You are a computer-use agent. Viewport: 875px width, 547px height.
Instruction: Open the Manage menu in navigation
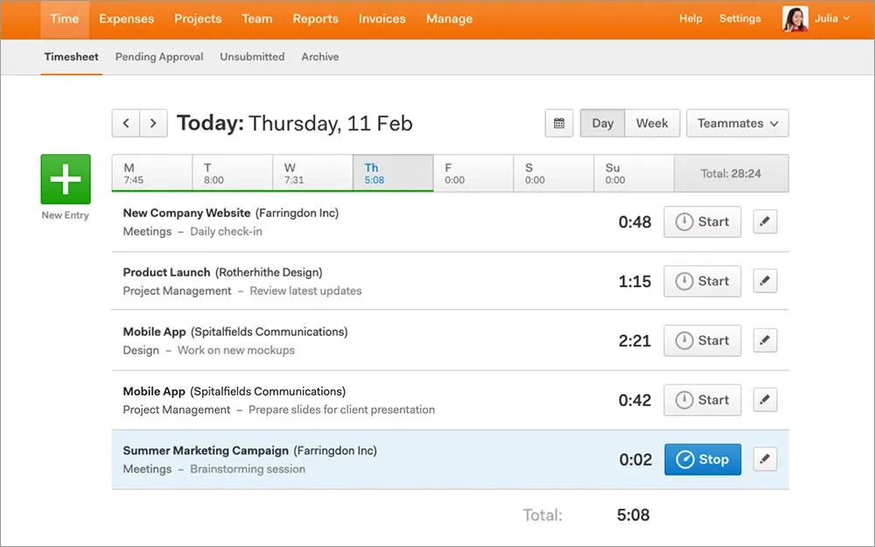[449, 18]
